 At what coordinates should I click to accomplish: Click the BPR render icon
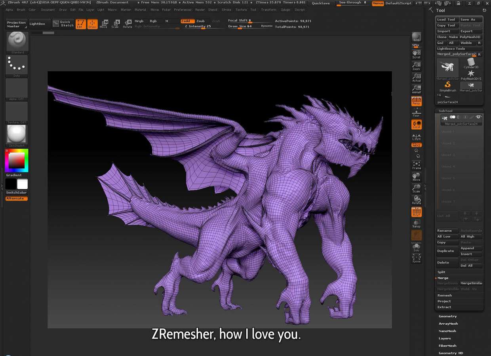(x=416, y=37)
